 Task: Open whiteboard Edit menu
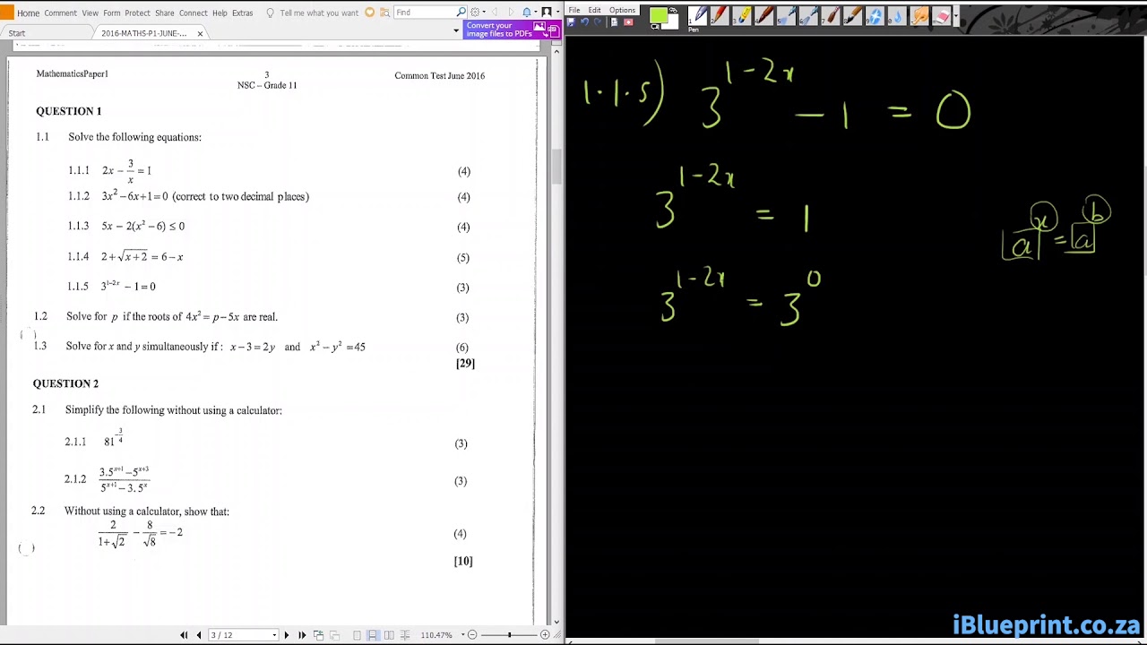point(594,10)
